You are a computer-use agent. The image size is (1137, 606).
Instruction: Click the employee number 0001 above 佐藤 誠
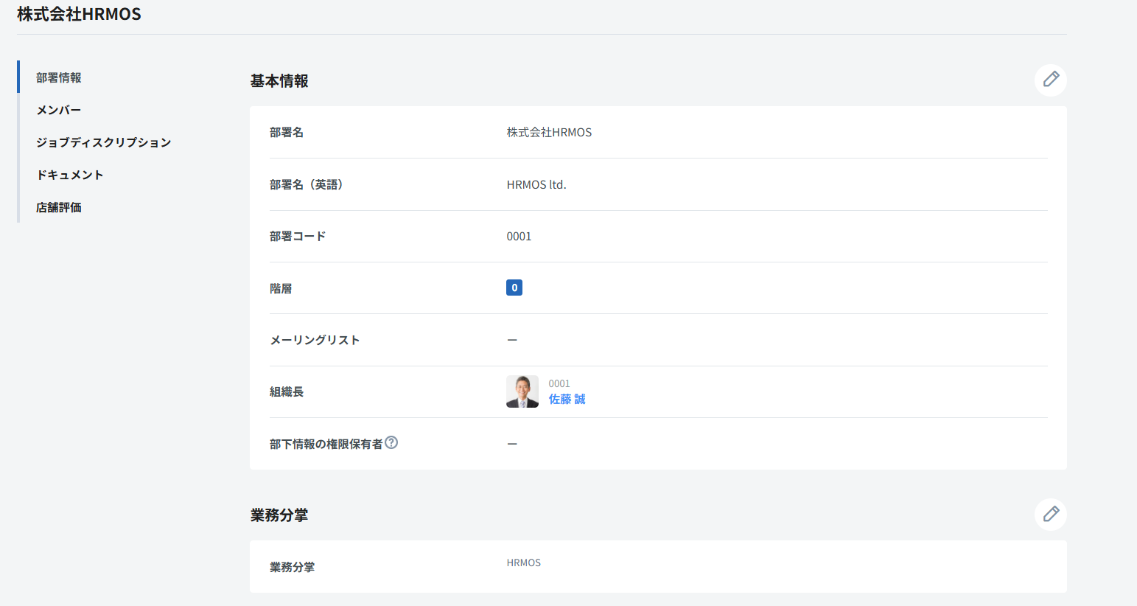tap(559, 383)
